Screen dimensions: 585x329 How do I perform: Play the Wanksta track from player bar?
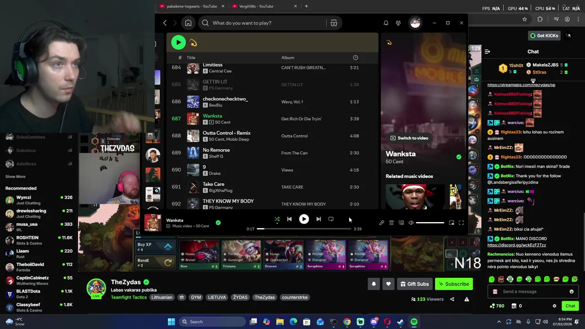[304, 219]
